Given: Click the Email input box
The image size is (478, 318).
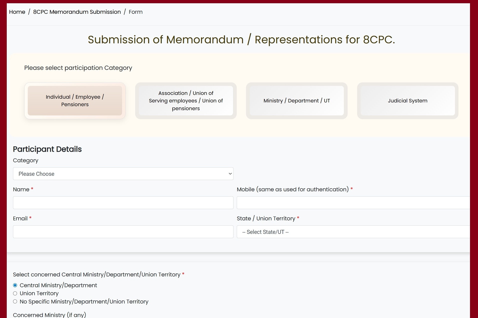Looking at the screenshot, I should (123, 232).
